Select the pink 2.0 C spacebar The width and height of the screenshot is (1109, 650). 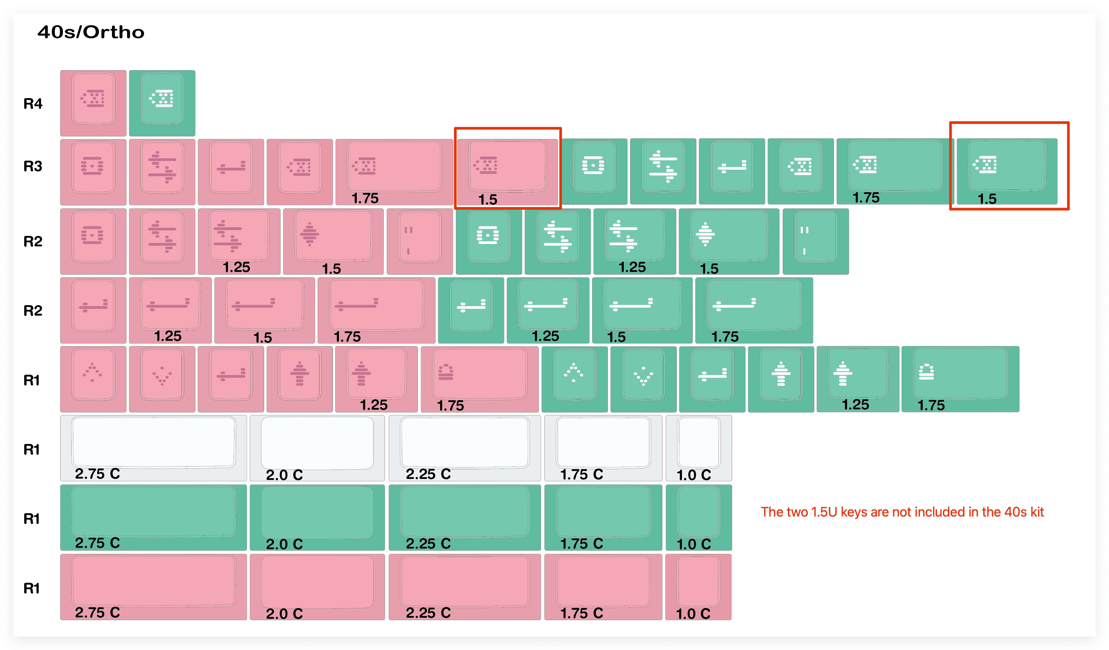(317, 586)
